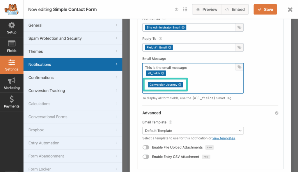The image size is (298, 172).
Task: Enable File Upload Attachments toggle
Action: 146,147
